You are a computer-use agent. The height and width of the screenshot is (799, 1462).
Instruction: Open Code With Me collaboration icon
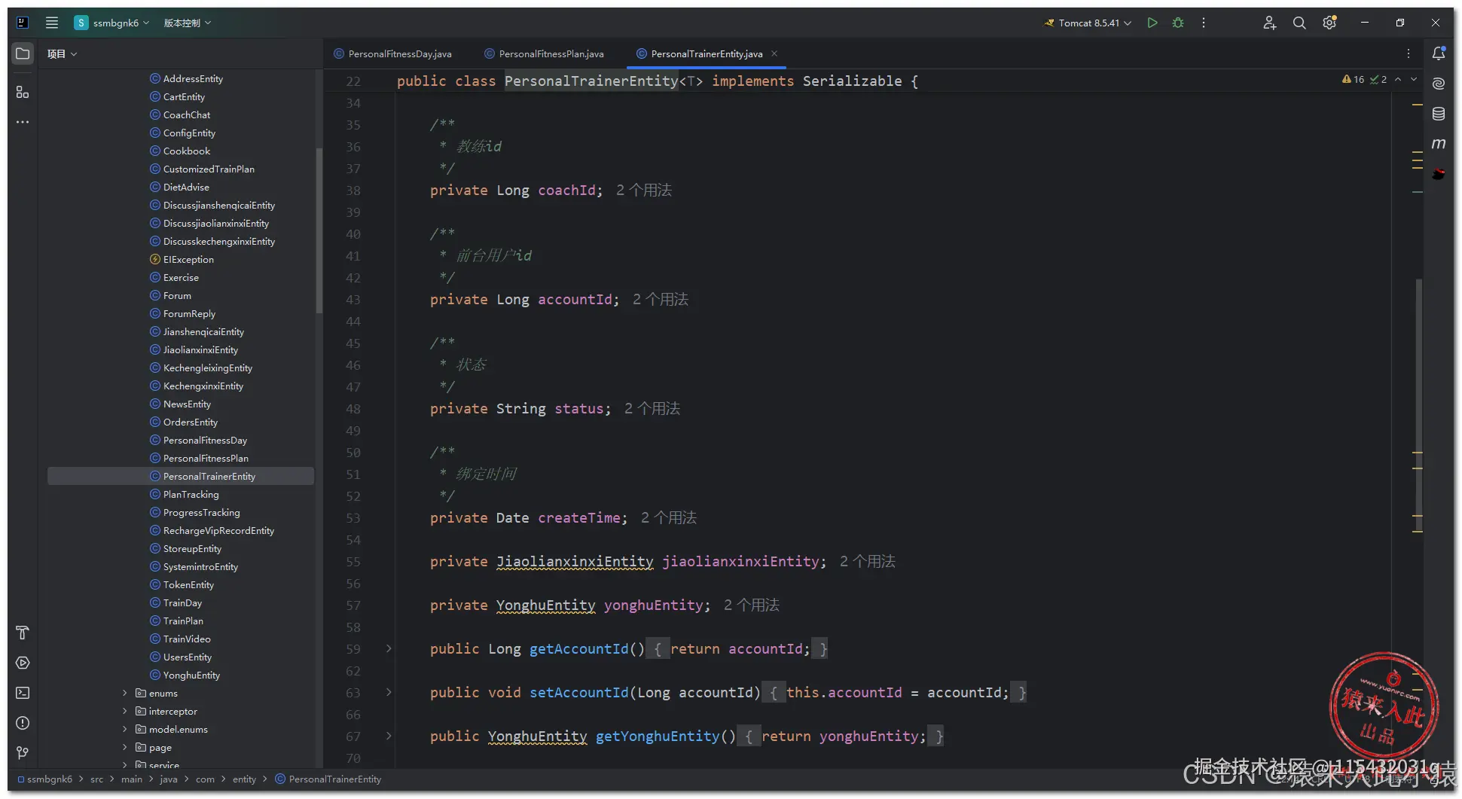pyautogui.click(x=1269, y=23)
